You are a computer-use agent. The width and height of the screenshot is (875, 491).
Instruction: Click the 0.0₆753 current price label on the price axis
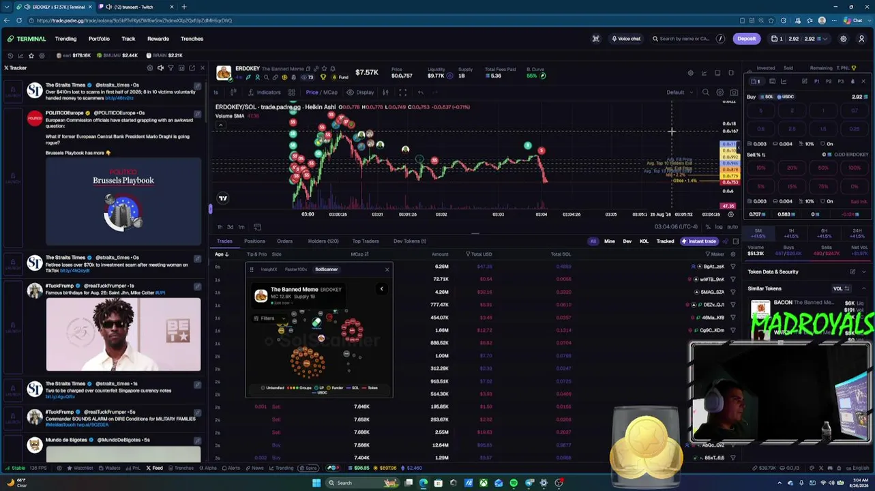[730, 183]
